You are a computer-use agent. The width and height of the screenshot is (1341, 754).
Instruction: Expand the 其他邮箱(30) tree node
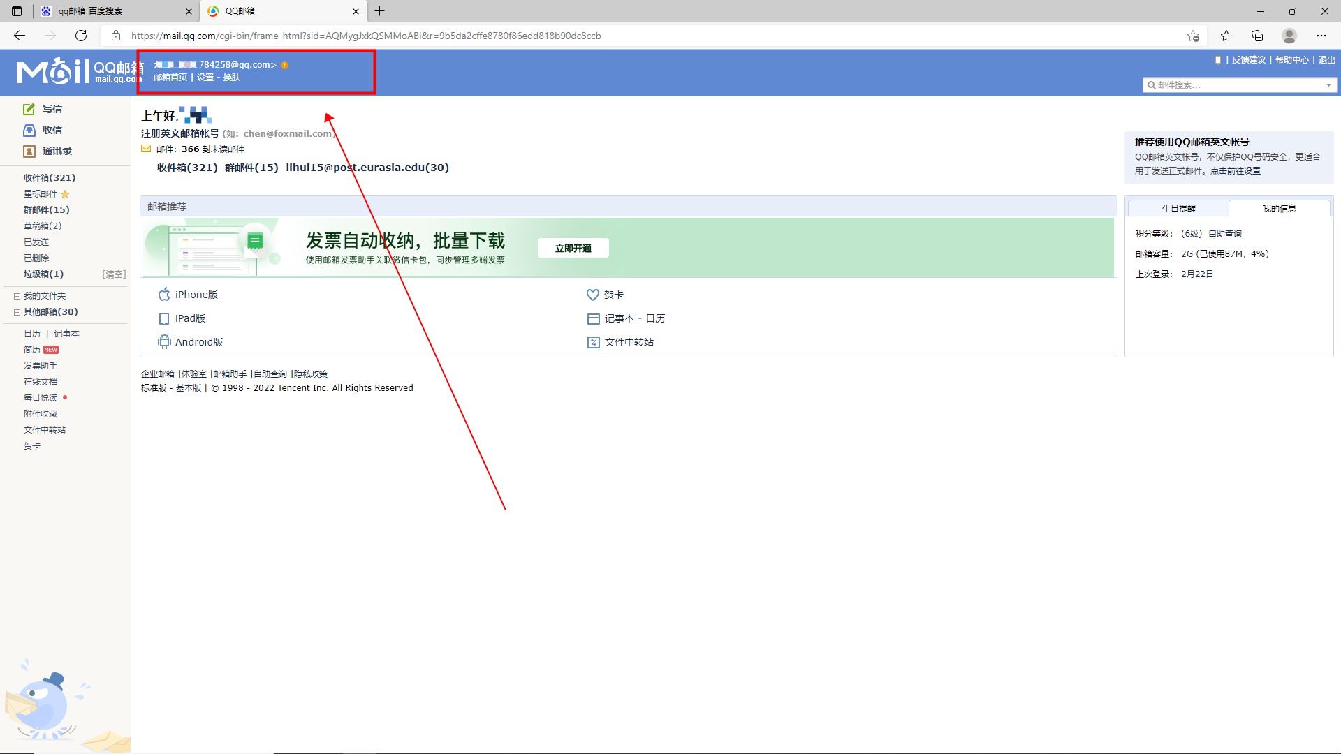(17, 312)
